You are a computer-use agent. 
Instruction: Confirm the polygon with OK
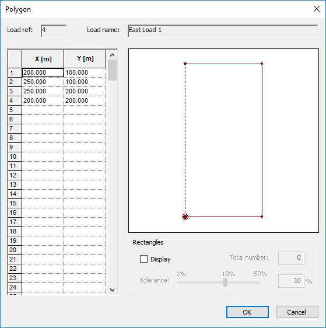click(x=247, y=312)
